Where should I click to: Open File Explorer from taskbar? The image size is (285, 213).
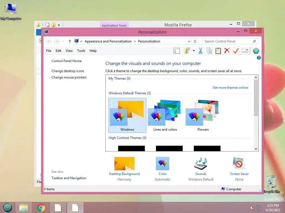24,207
